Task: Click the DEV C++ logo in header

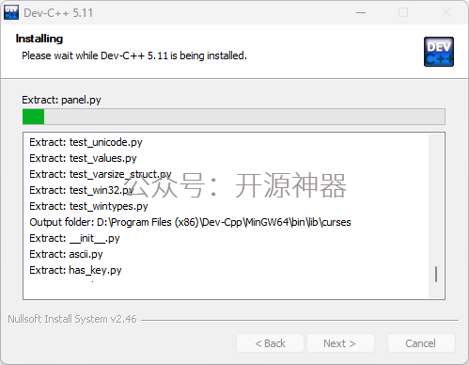Action: tap(439, 52)
